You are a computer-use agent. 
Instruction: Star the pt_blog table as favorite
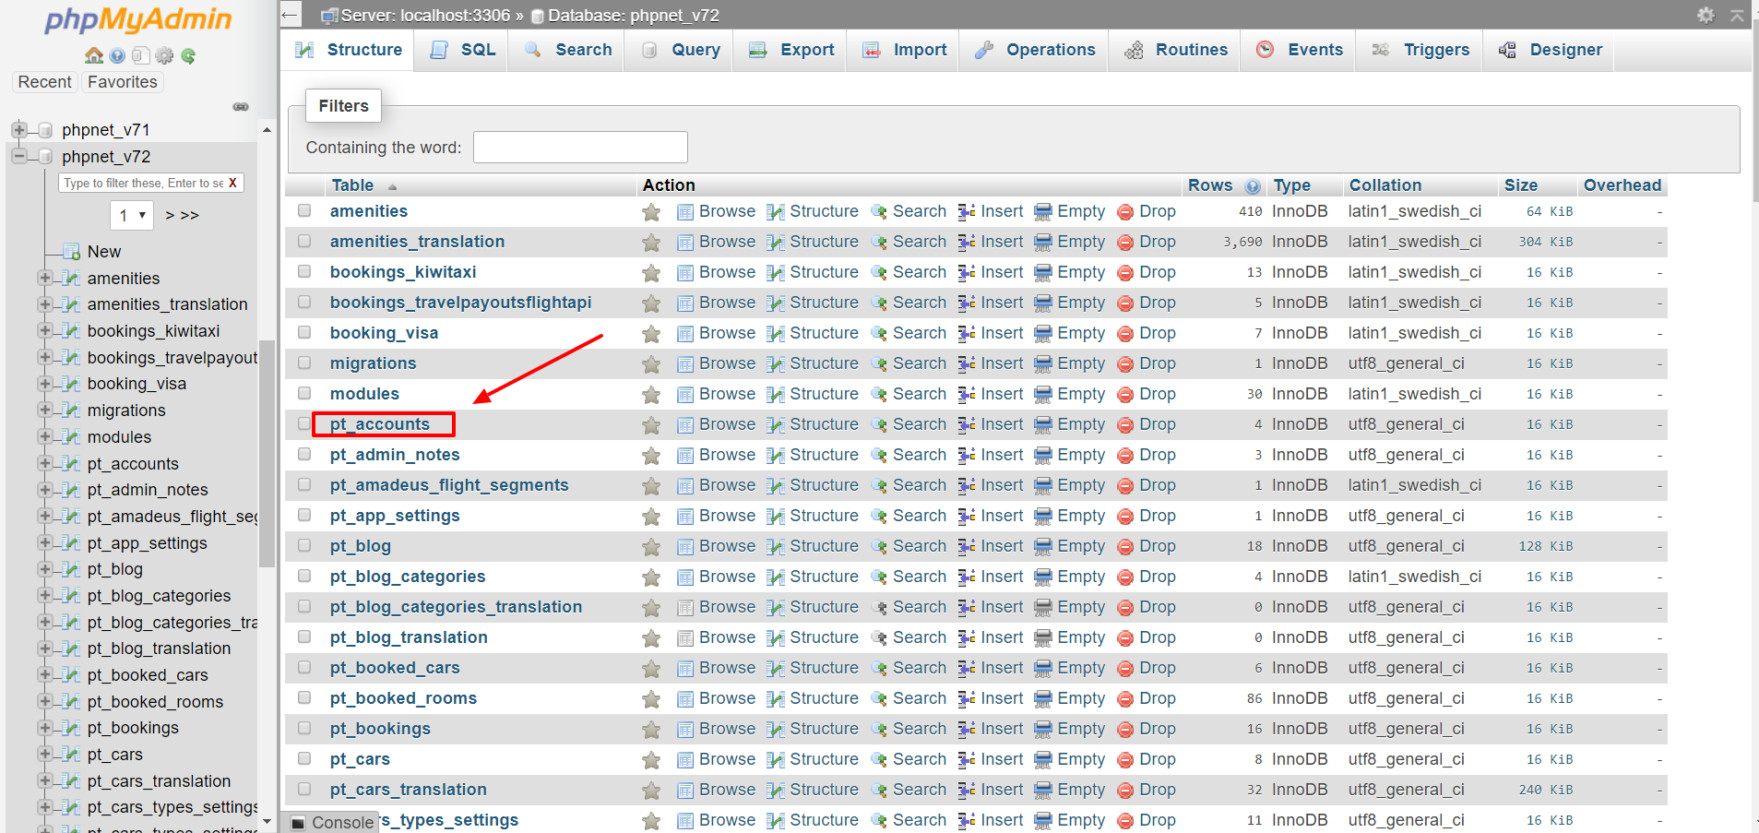651,547
